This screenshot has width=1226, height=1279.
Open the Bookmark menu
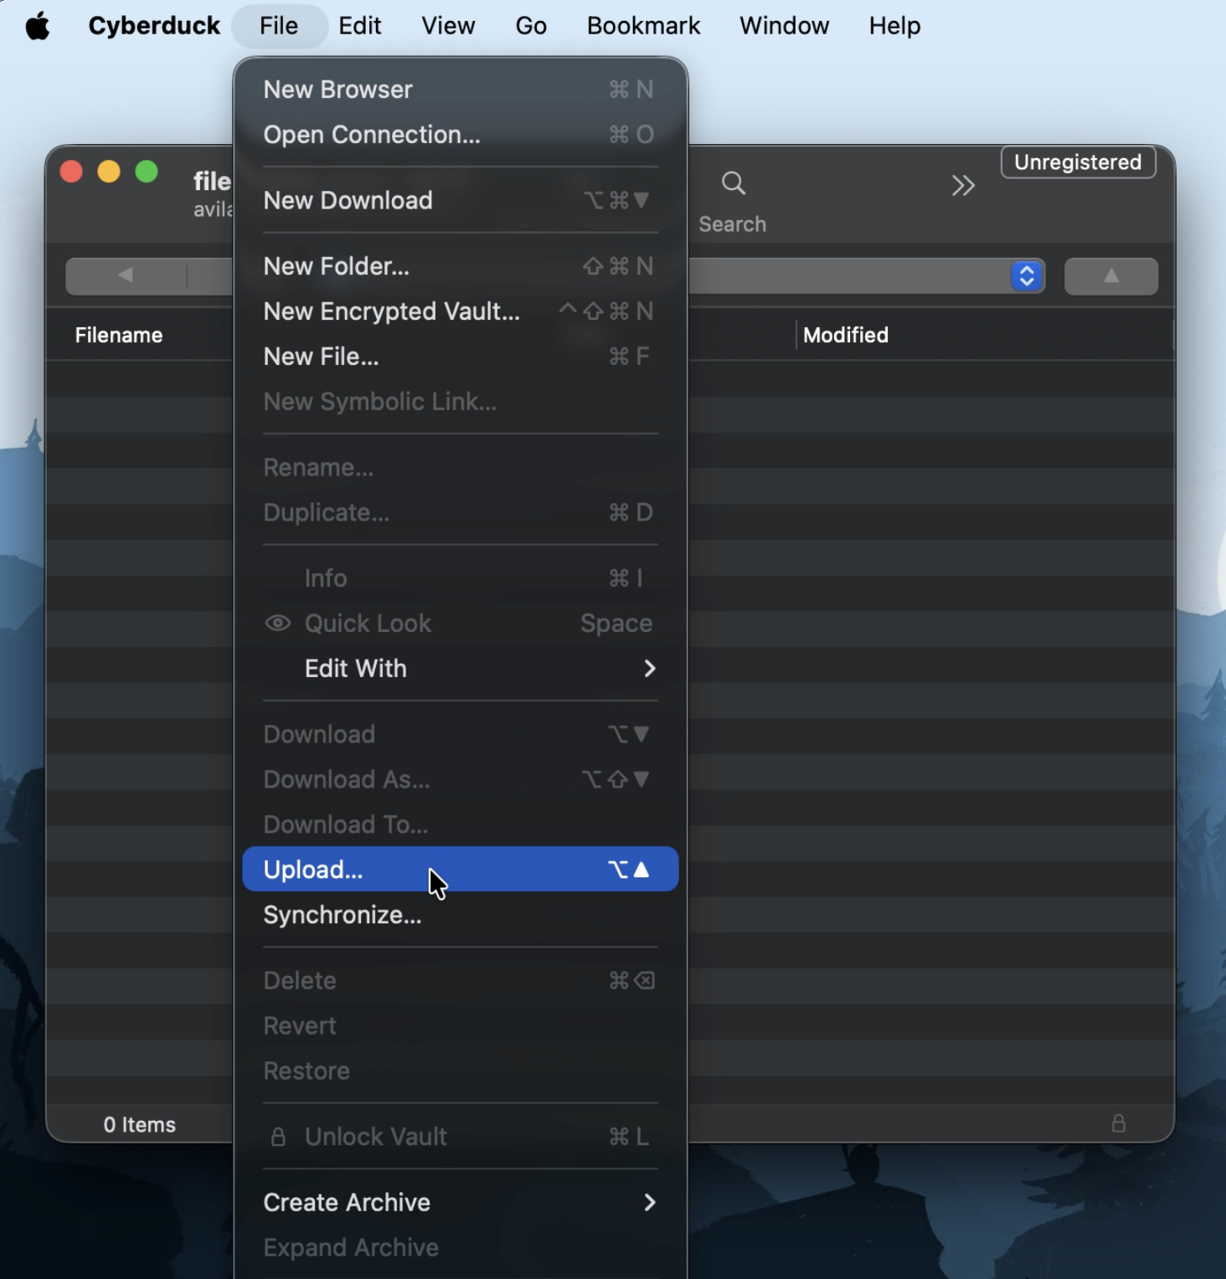(x=643, y=26)
